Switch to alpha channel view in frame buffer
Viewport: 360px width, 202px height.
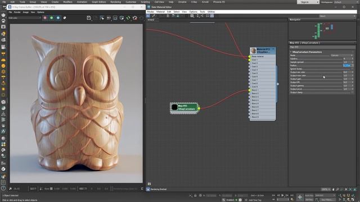point(65,17)
